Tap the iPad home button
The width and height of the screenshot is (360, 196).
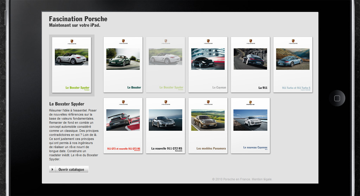pyautogui.click(x=337, y=98)
